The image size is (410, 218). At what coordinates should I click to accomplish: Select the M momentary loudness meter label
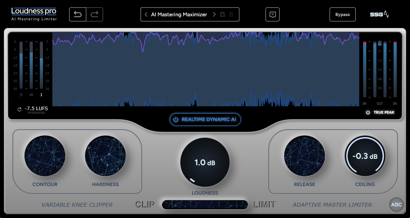click(x=31, y=95)
